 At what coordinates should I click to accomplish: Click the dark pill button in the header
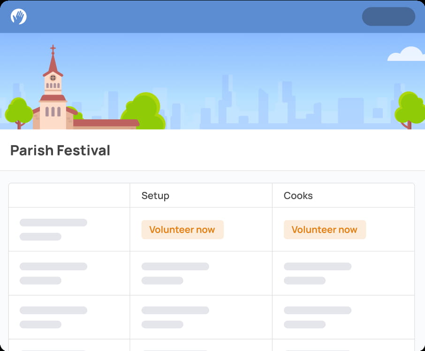388,16
